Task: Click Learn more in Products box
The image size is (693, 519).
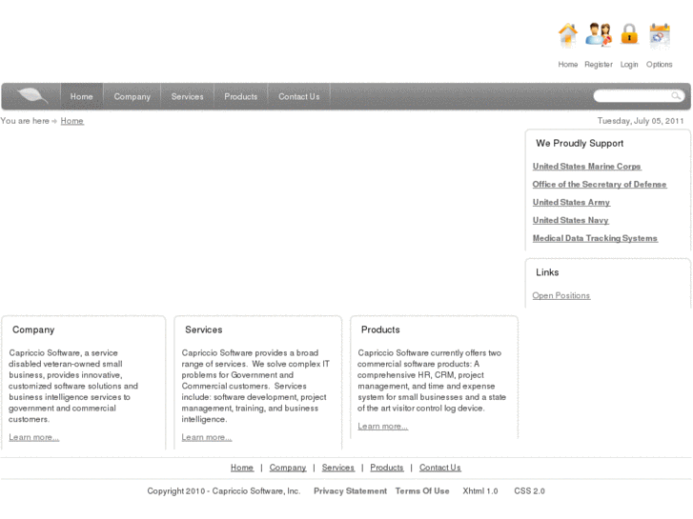Action: (x=383, y=427)
